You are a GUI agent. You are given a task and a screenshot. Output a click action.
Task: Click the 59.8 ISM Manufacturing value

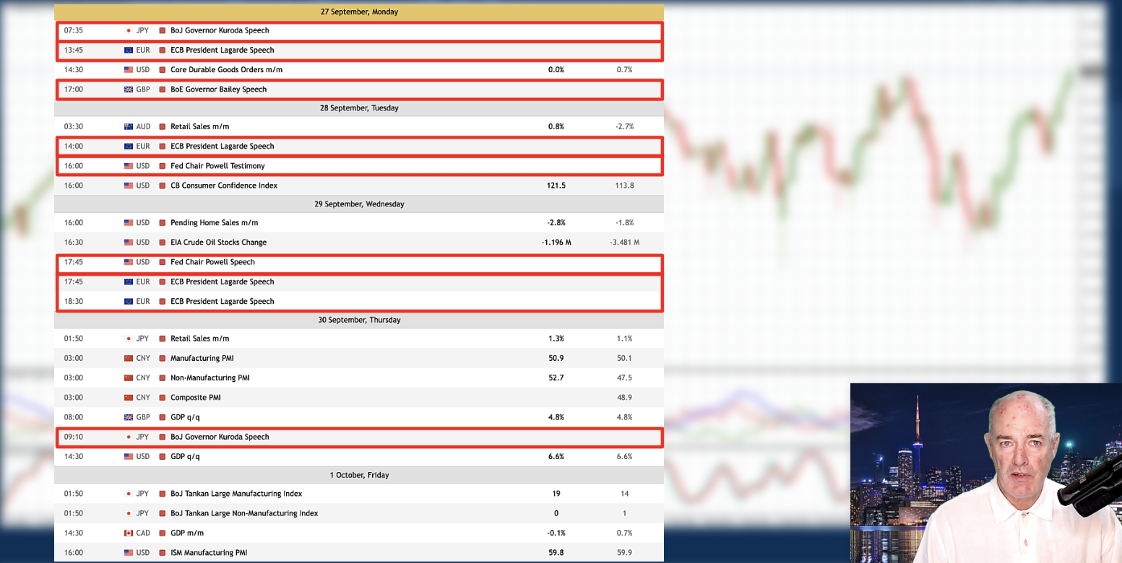[x=556, y=553]
